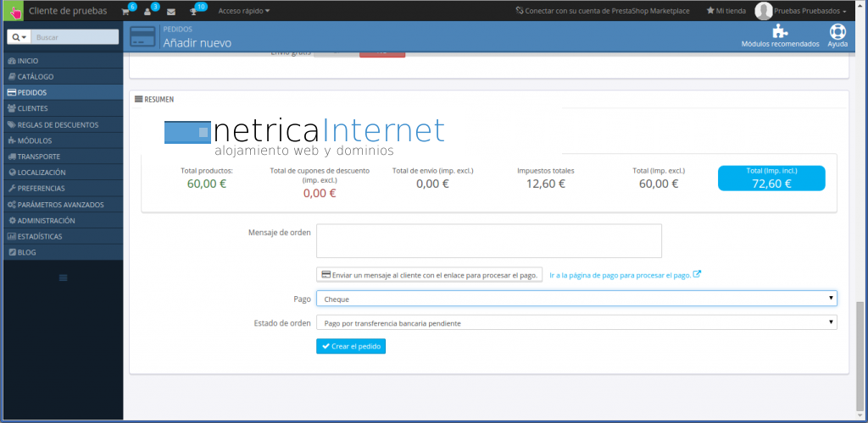Image resolution: width=868 pixels, height=423 pixels.
Task: Open Catálogo menu item
Action: point(63,77)
